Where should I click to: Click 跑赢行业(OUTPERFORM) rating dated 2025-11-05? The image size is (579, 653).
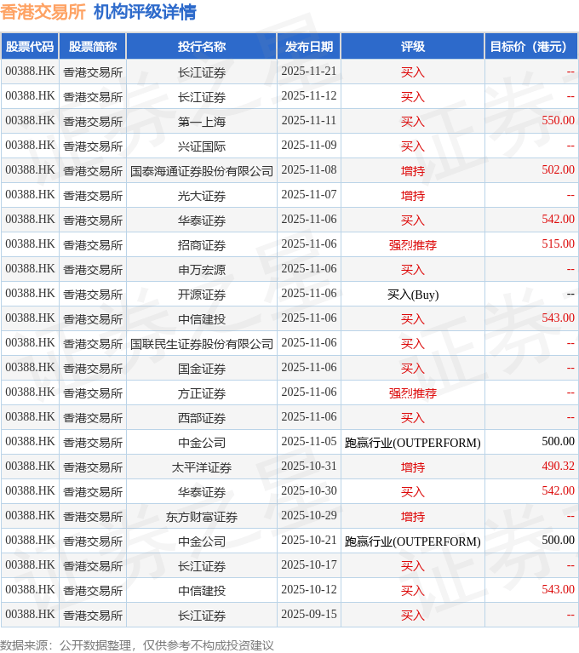point(412,442)
